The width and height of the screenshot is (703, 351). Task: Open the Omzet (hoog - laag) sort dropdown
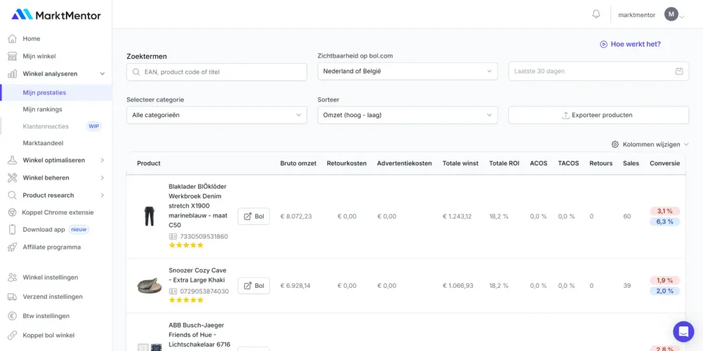tap(408, 115)
